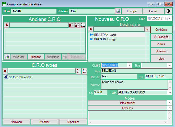
Task: Click printer icon left of Visualiser
Action: pos(7,57)
